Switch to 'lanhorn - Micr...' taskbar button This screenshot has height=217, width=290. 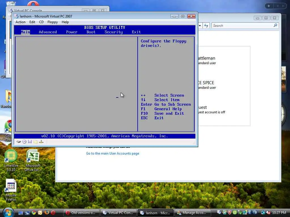[x=155, y=213]
